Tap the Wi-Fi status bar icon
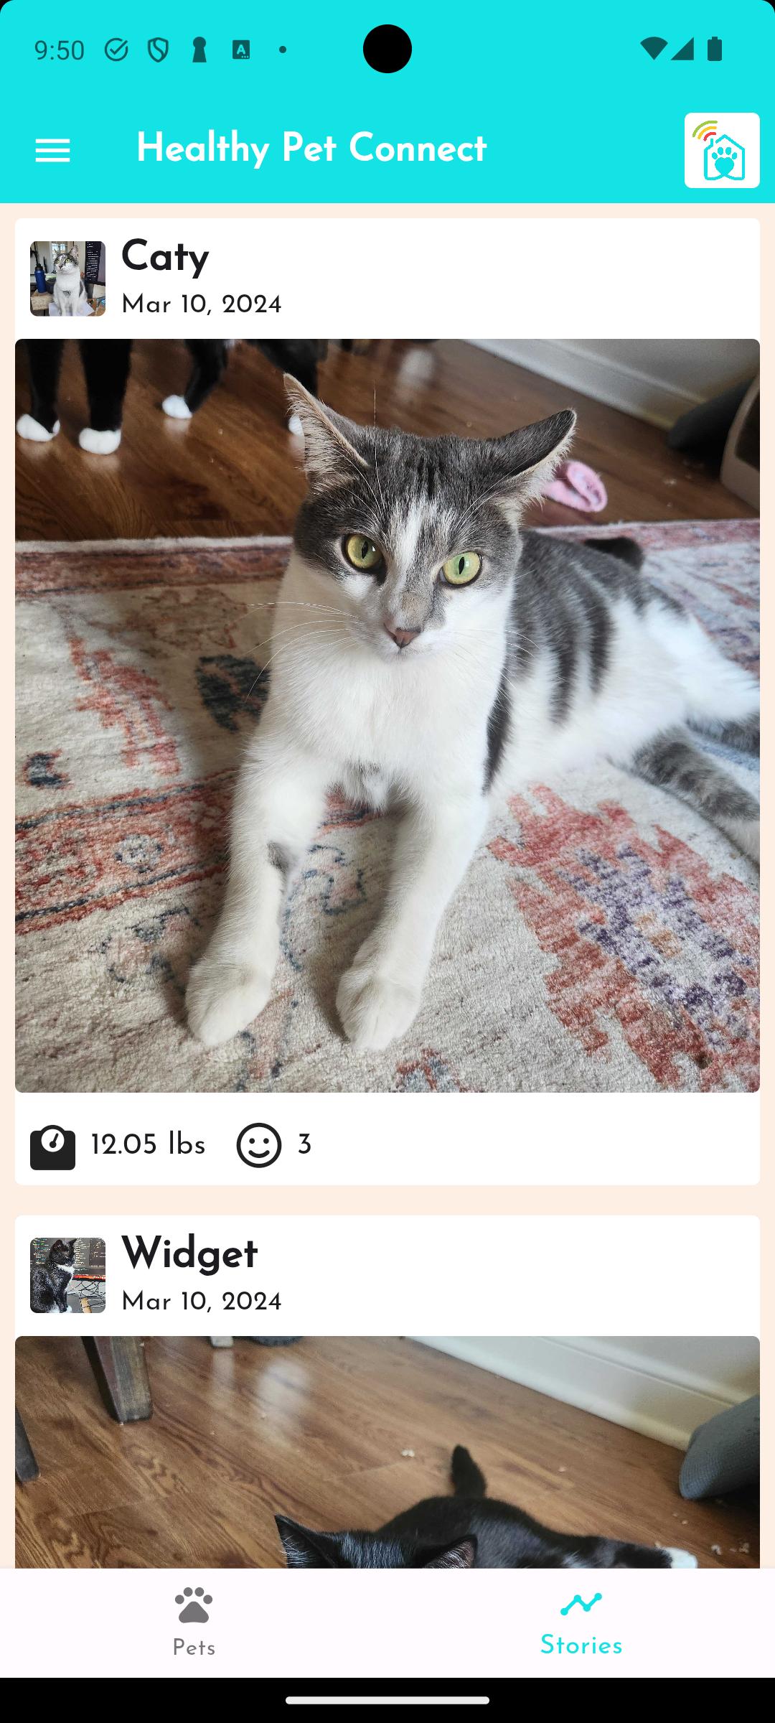775x1723 pixels. tap(653, 49)
